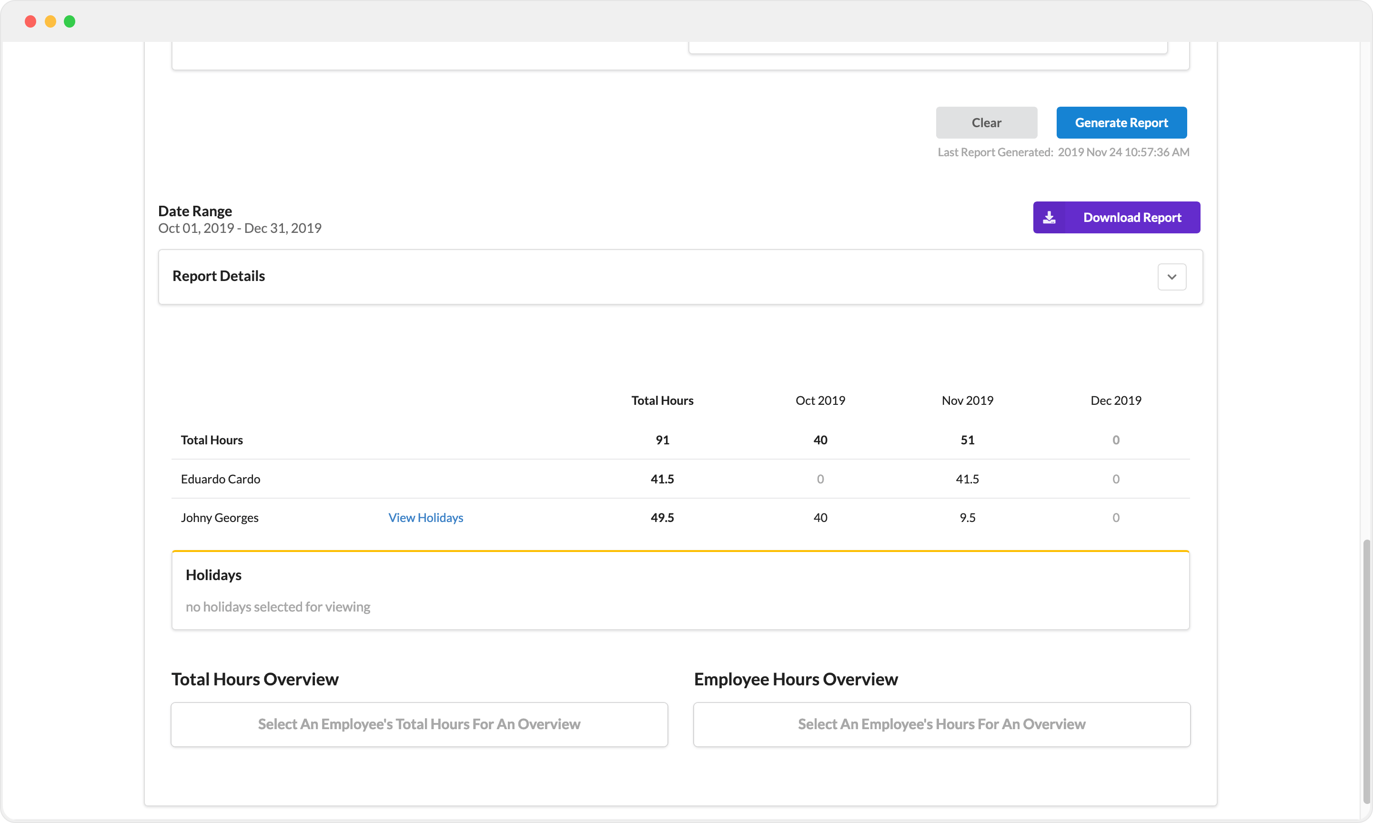Image resolution: width=1373 pixels, height=823 pixels.
Task: Click 'no holidays selected for viewing' text
Action: [278, 607]
